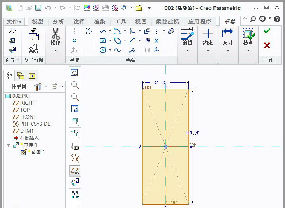Screen dimensions: 285x208
Task: Select DTM1 in the model tree
Action: [27, 131]
